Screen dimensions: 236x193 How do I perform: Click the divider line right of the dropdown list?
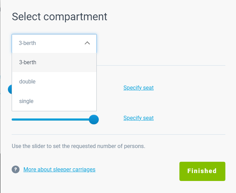coord(161,65)
